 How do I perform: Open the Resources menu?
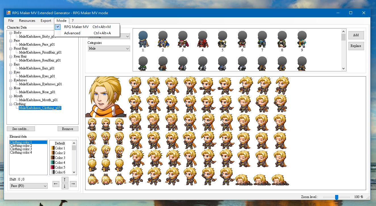coord(27,21)
